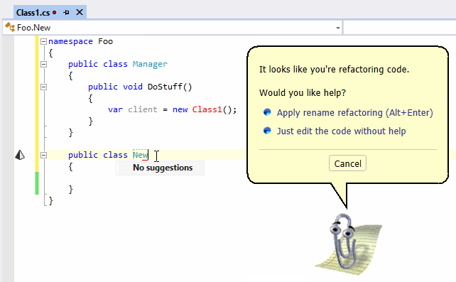Click the pin icon on Class1.cs tab
Screen dimensions: 456x282
[66, 13]
